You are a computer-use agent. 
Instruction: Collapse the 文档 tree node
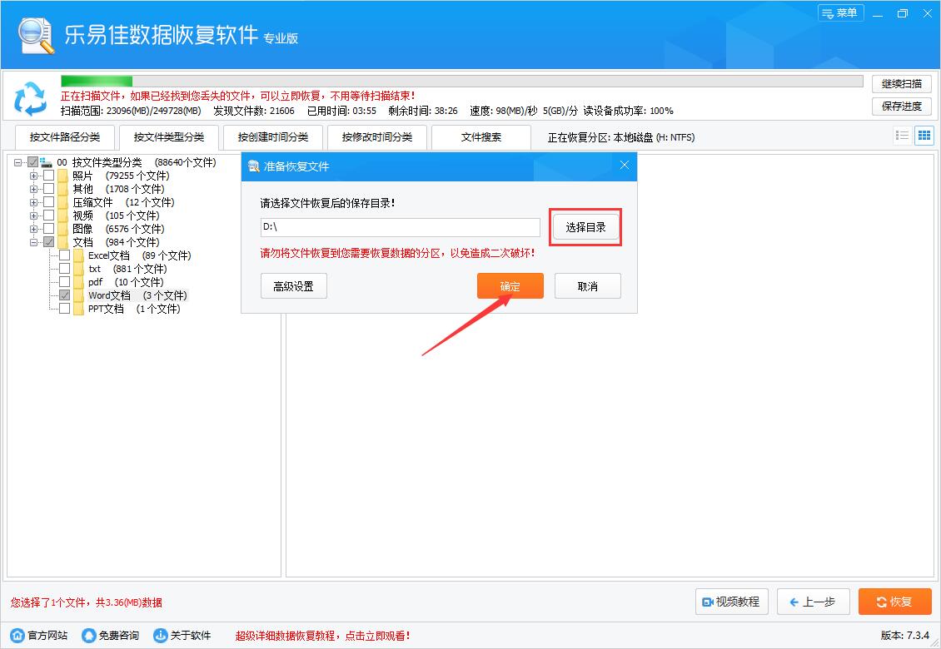pos(34,242)
